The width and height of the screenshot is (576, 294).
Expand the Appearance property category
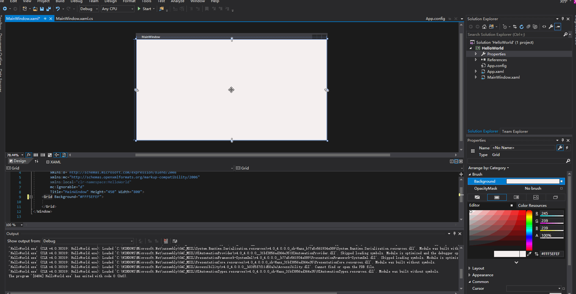click(x=470, y=275)
